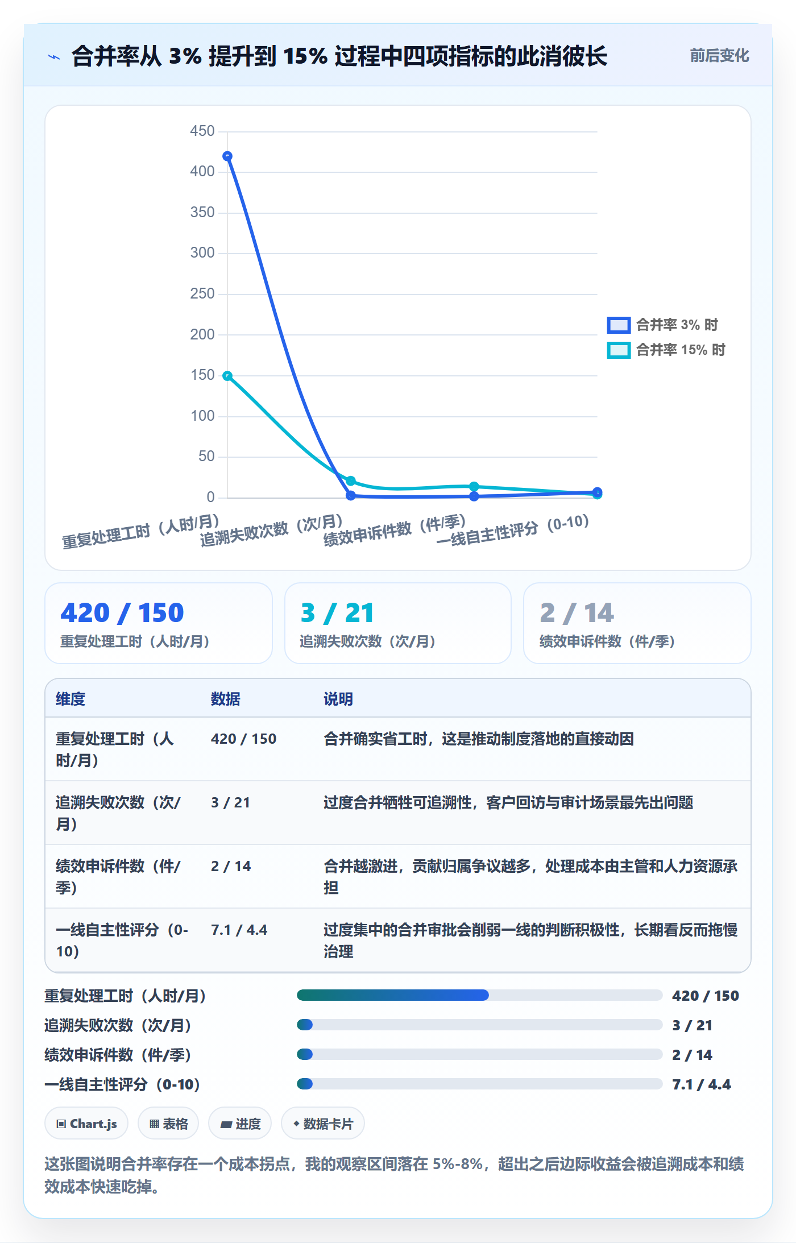Click the 合并越激进 description cell
796x1243 pixels.
pyautogui.click(x=531, y=877)
